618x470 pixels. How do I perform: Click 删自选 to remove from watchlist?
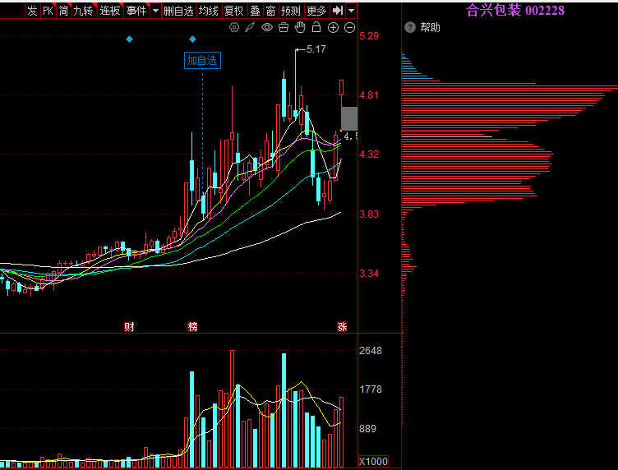178,11
